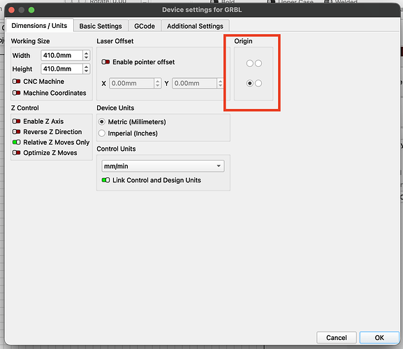Select top-right origin radio button
This screenshot has width=403, height=349.
coord(258,64)
